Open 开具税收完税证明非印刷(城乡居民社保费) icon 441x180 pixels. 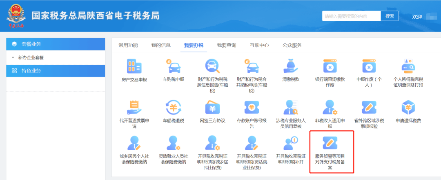(x=212, y=143)
